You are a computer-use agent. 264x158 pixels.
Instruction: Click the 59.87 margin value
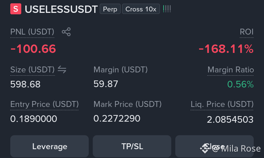pyautogui.click(x=106, y=84)
